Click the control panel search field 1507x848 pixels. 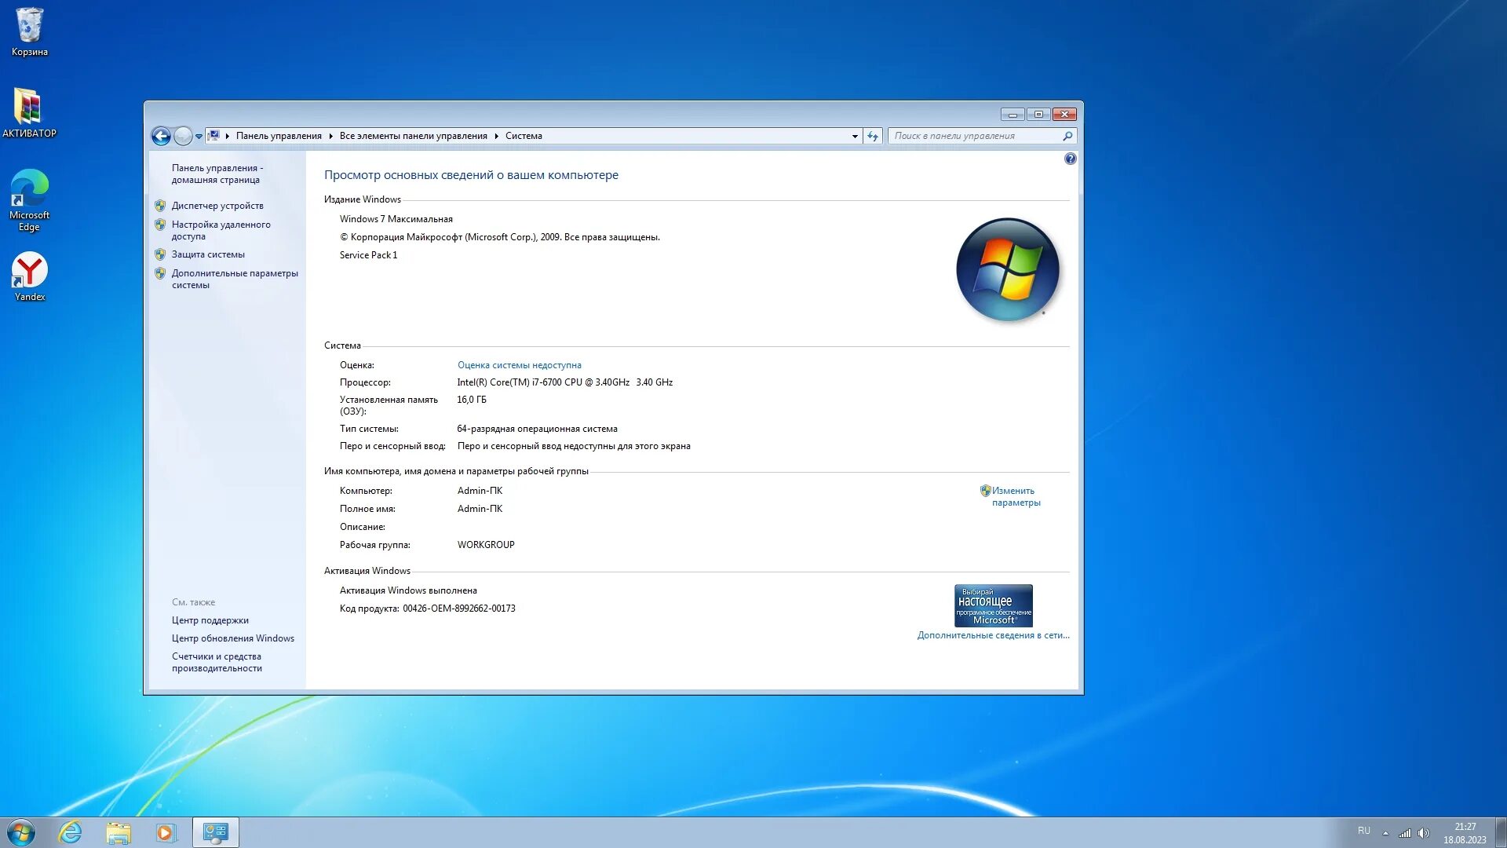(x=973, y=136)
